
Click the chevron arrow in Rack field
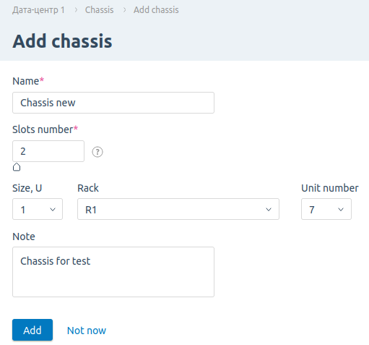point(269,209)
